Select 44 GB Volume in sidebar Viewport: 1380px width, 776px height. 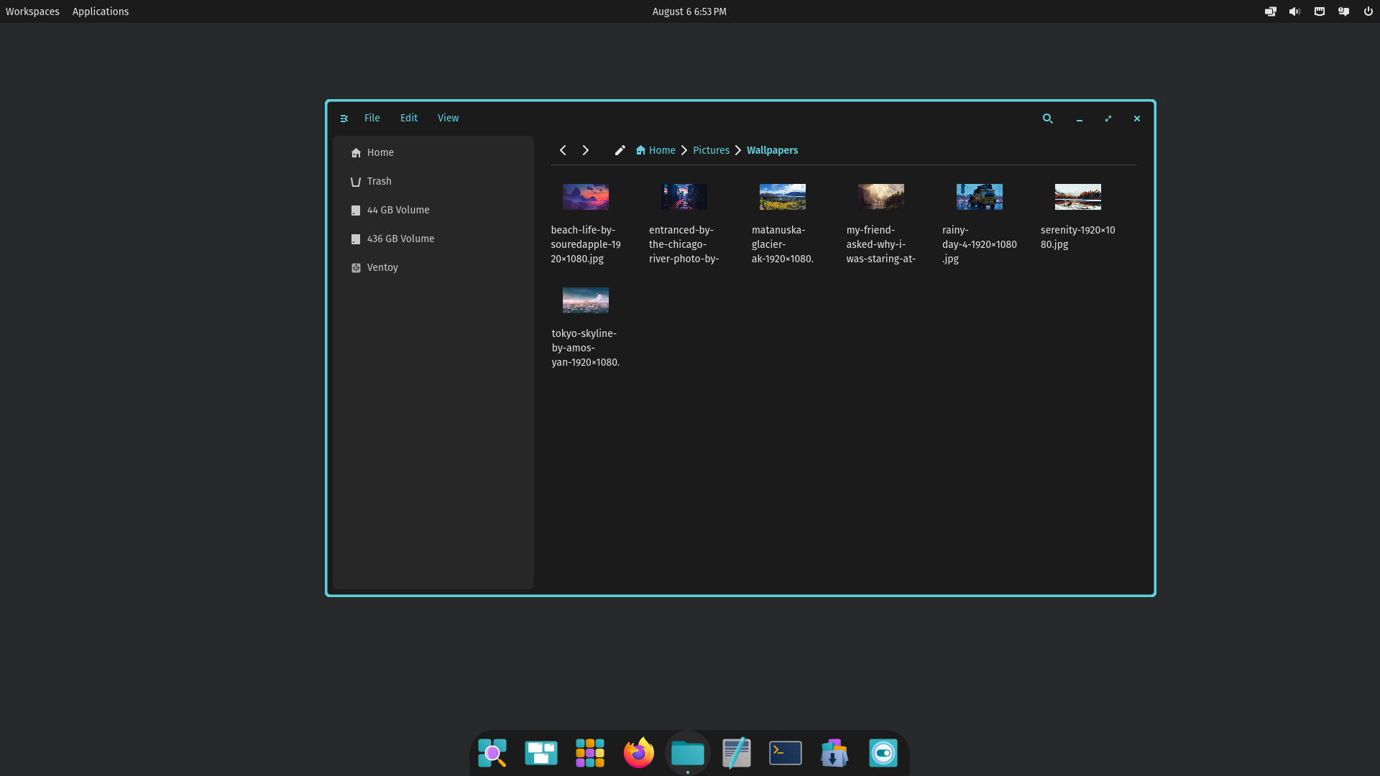coord(433,210)
